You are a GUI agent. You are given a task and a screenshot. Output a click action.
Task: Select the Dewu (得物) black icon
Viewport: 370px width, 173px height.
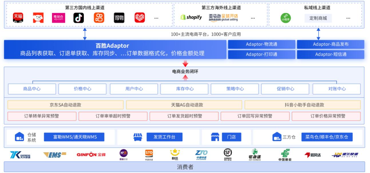coord(119,18)
